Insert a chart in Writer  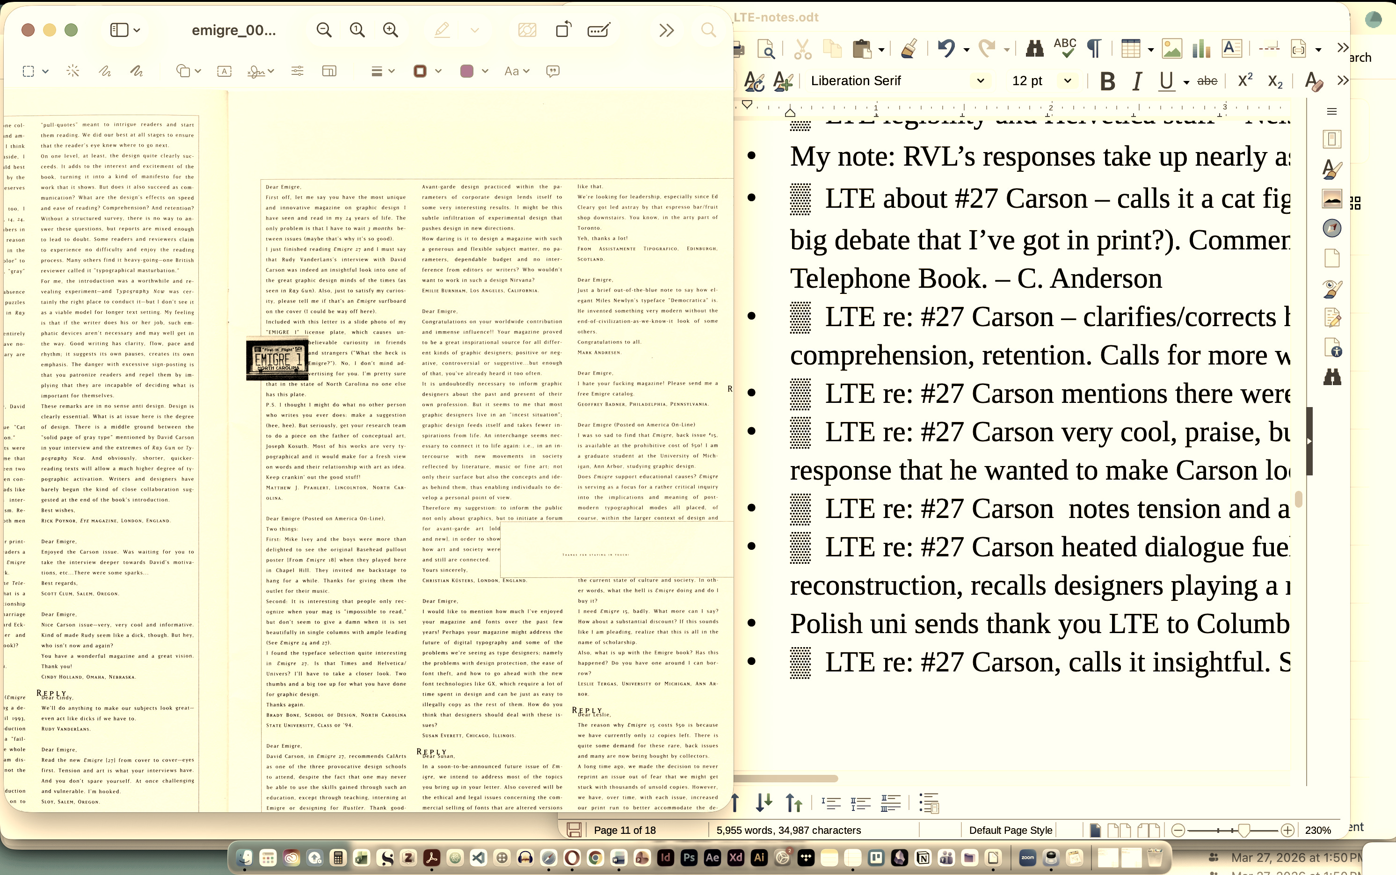[x=1201, y=49]
